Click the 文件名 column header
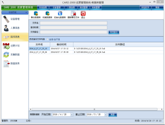The image size is (165, 125). (x=39, y=44)
